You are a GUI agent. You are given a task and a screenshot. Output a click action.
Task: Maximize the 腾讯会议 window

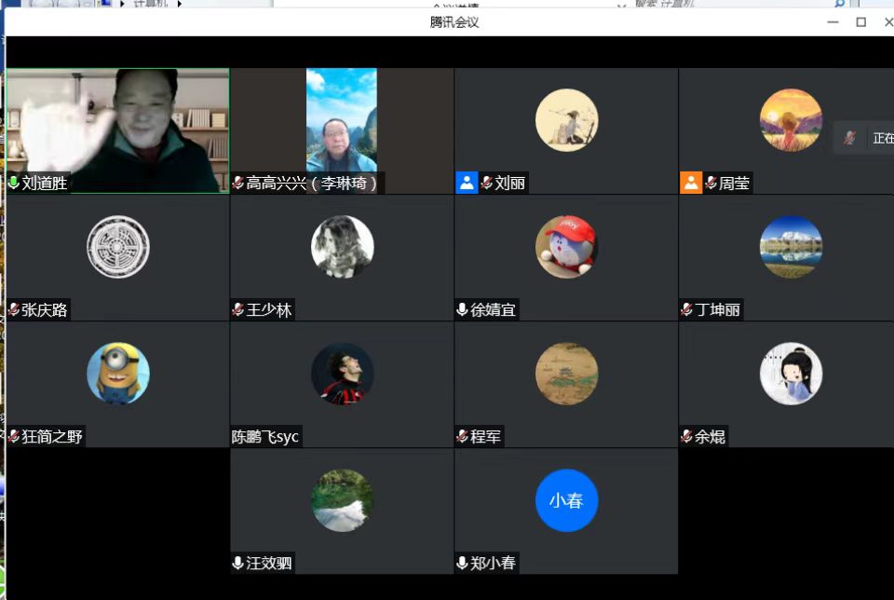tap(860, 22)
